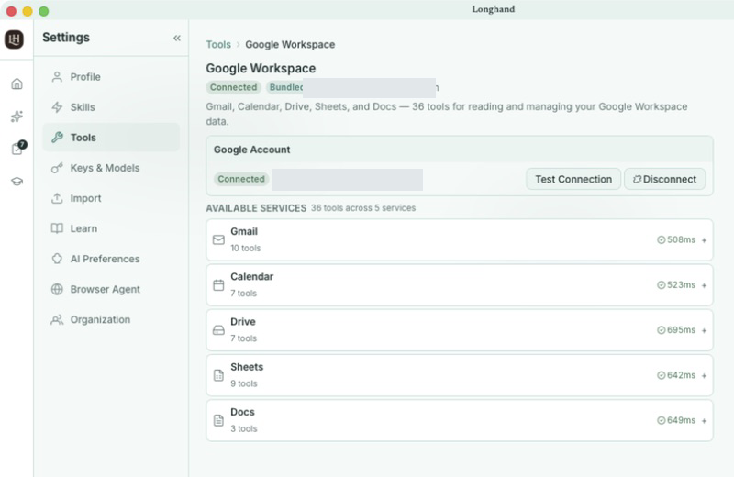Go to the Home icon in left rail
The width and height of the screenshot is (734, 477).
tap(17, 83)
